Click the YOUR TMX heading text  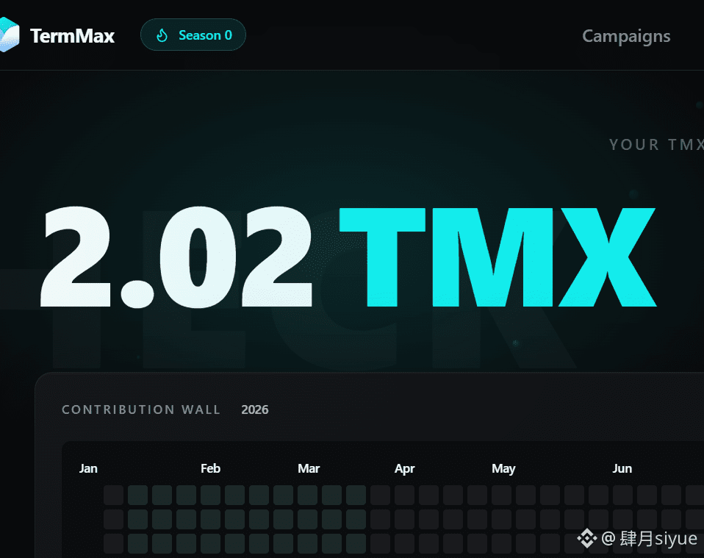click(656, 145)
